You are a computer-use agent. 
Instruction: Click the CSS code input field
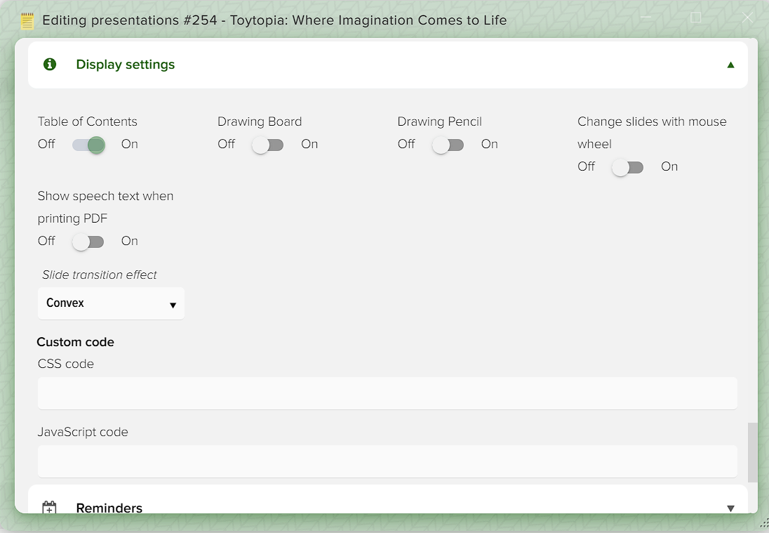[387, 393]
